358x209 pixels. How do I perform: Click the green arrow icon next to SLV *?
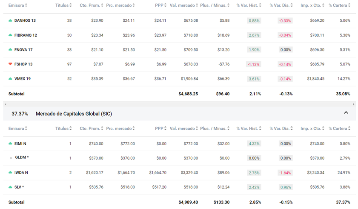pos(10,187)
